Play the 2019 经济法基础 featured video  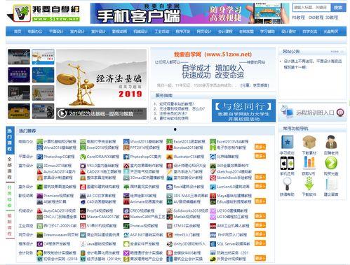(x=62, y=113)
